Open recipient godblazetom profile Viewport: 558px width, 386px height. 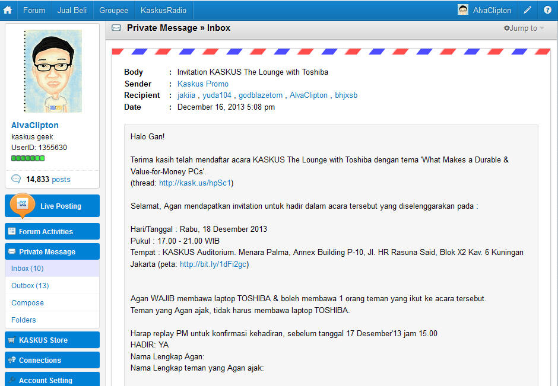coord(261,95)
